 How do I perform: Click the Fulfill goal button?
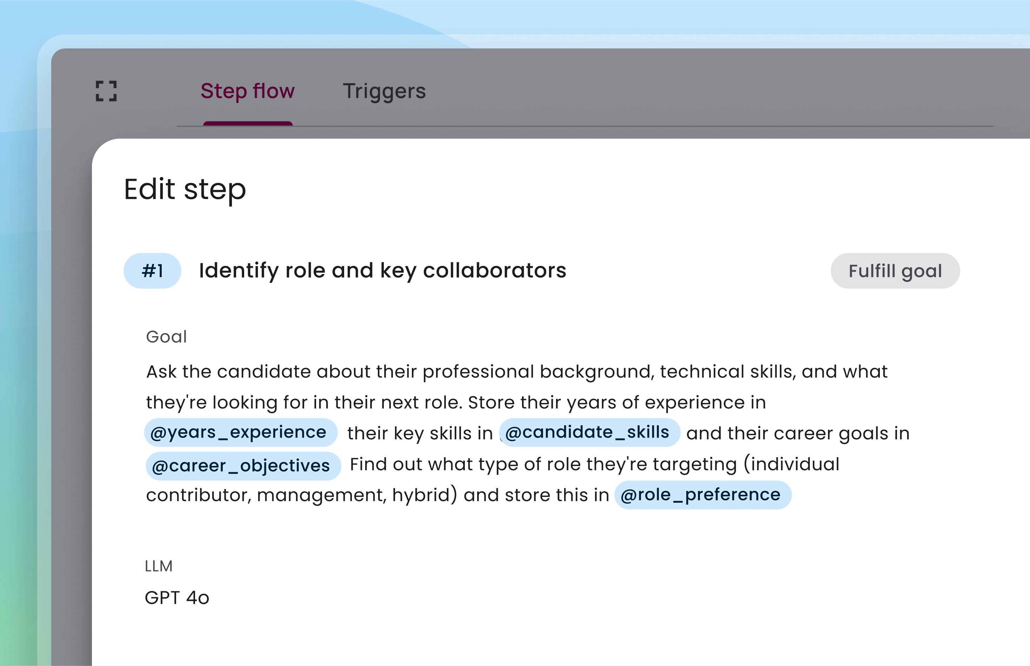[895, 271]
